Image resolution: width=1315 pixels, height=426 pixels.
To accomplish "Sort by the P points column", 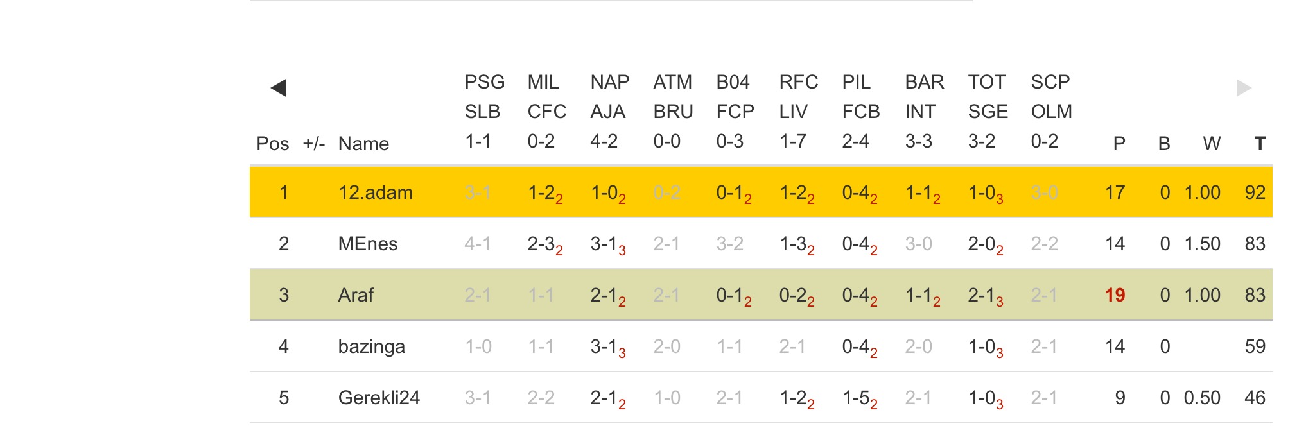I will click(x=1119, y=144).
